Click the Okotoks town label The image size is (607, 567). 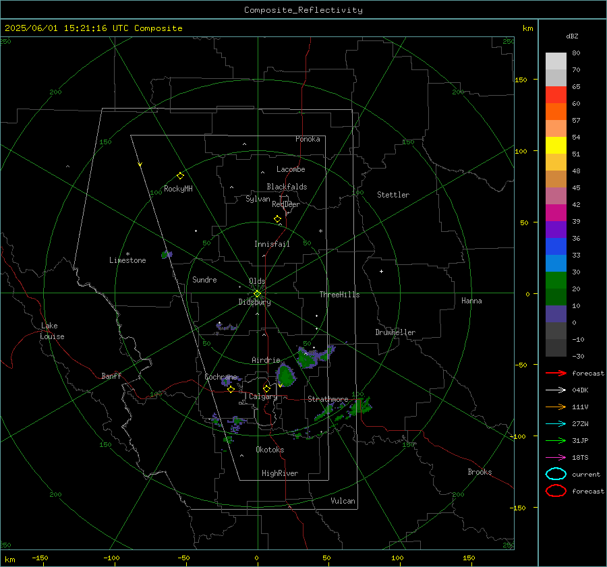(270, 450)
